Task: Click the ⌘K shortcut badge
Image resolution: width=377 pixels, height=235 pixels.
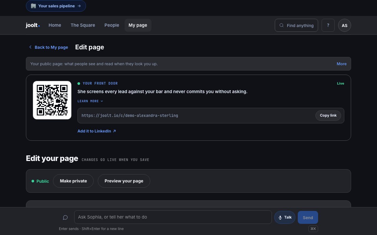Action: click(x=313, y=229)
